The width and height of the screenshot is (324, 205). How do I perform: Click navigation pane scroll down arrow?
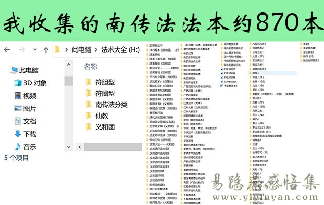(x=69, y=147)
